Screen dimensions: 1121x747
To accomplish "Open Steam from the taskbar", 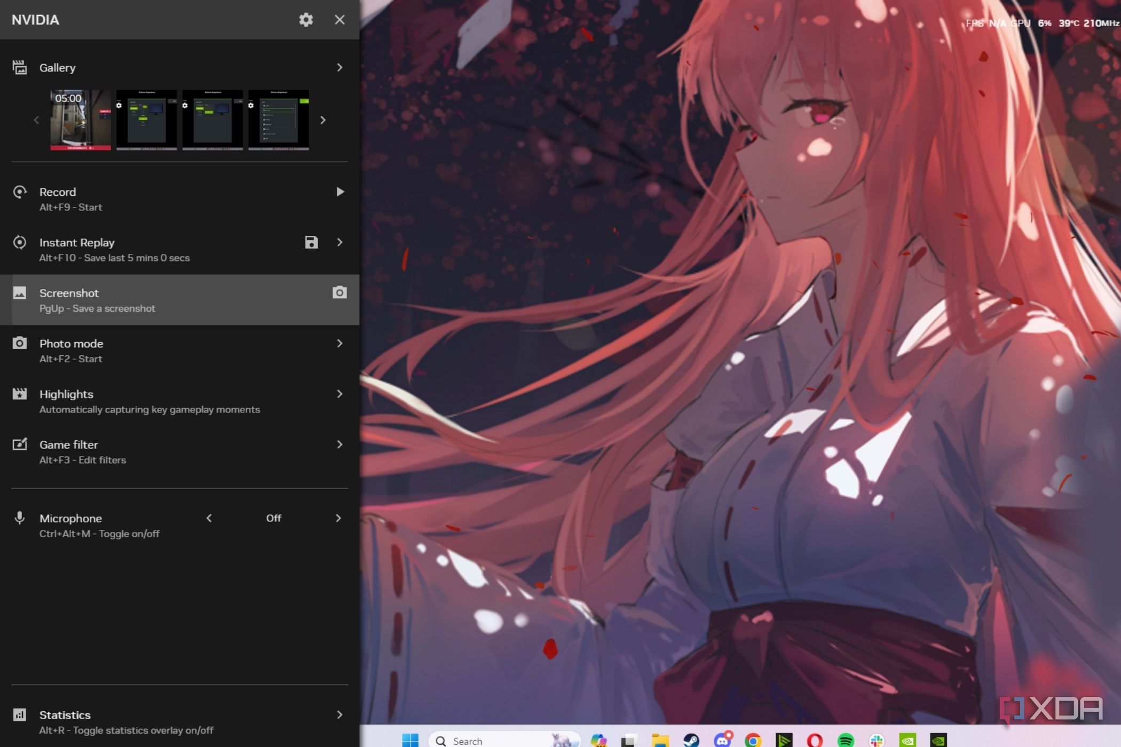I will click(x=691, y=740).
